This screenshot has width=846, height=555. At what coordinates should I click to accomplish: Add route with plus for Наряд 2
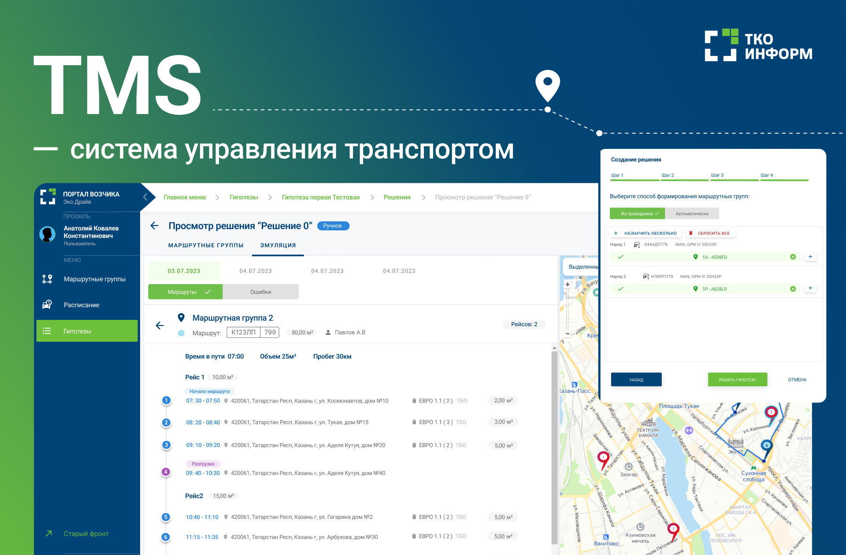(x=810, y=288)
